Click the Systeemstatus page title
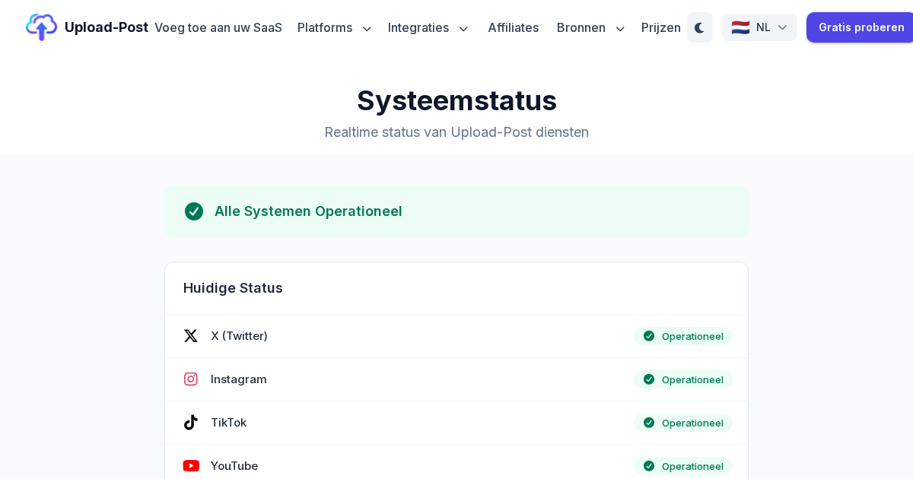 coord(456,100)
